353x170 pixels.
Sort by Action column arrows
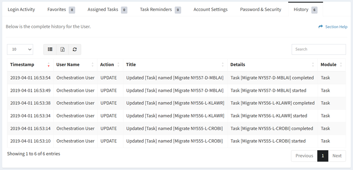(118, 65)
